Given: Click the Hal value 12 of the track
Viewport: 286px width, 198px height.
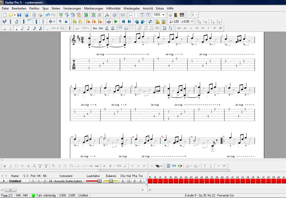Looking at the screenshot, I should [129, 181].
